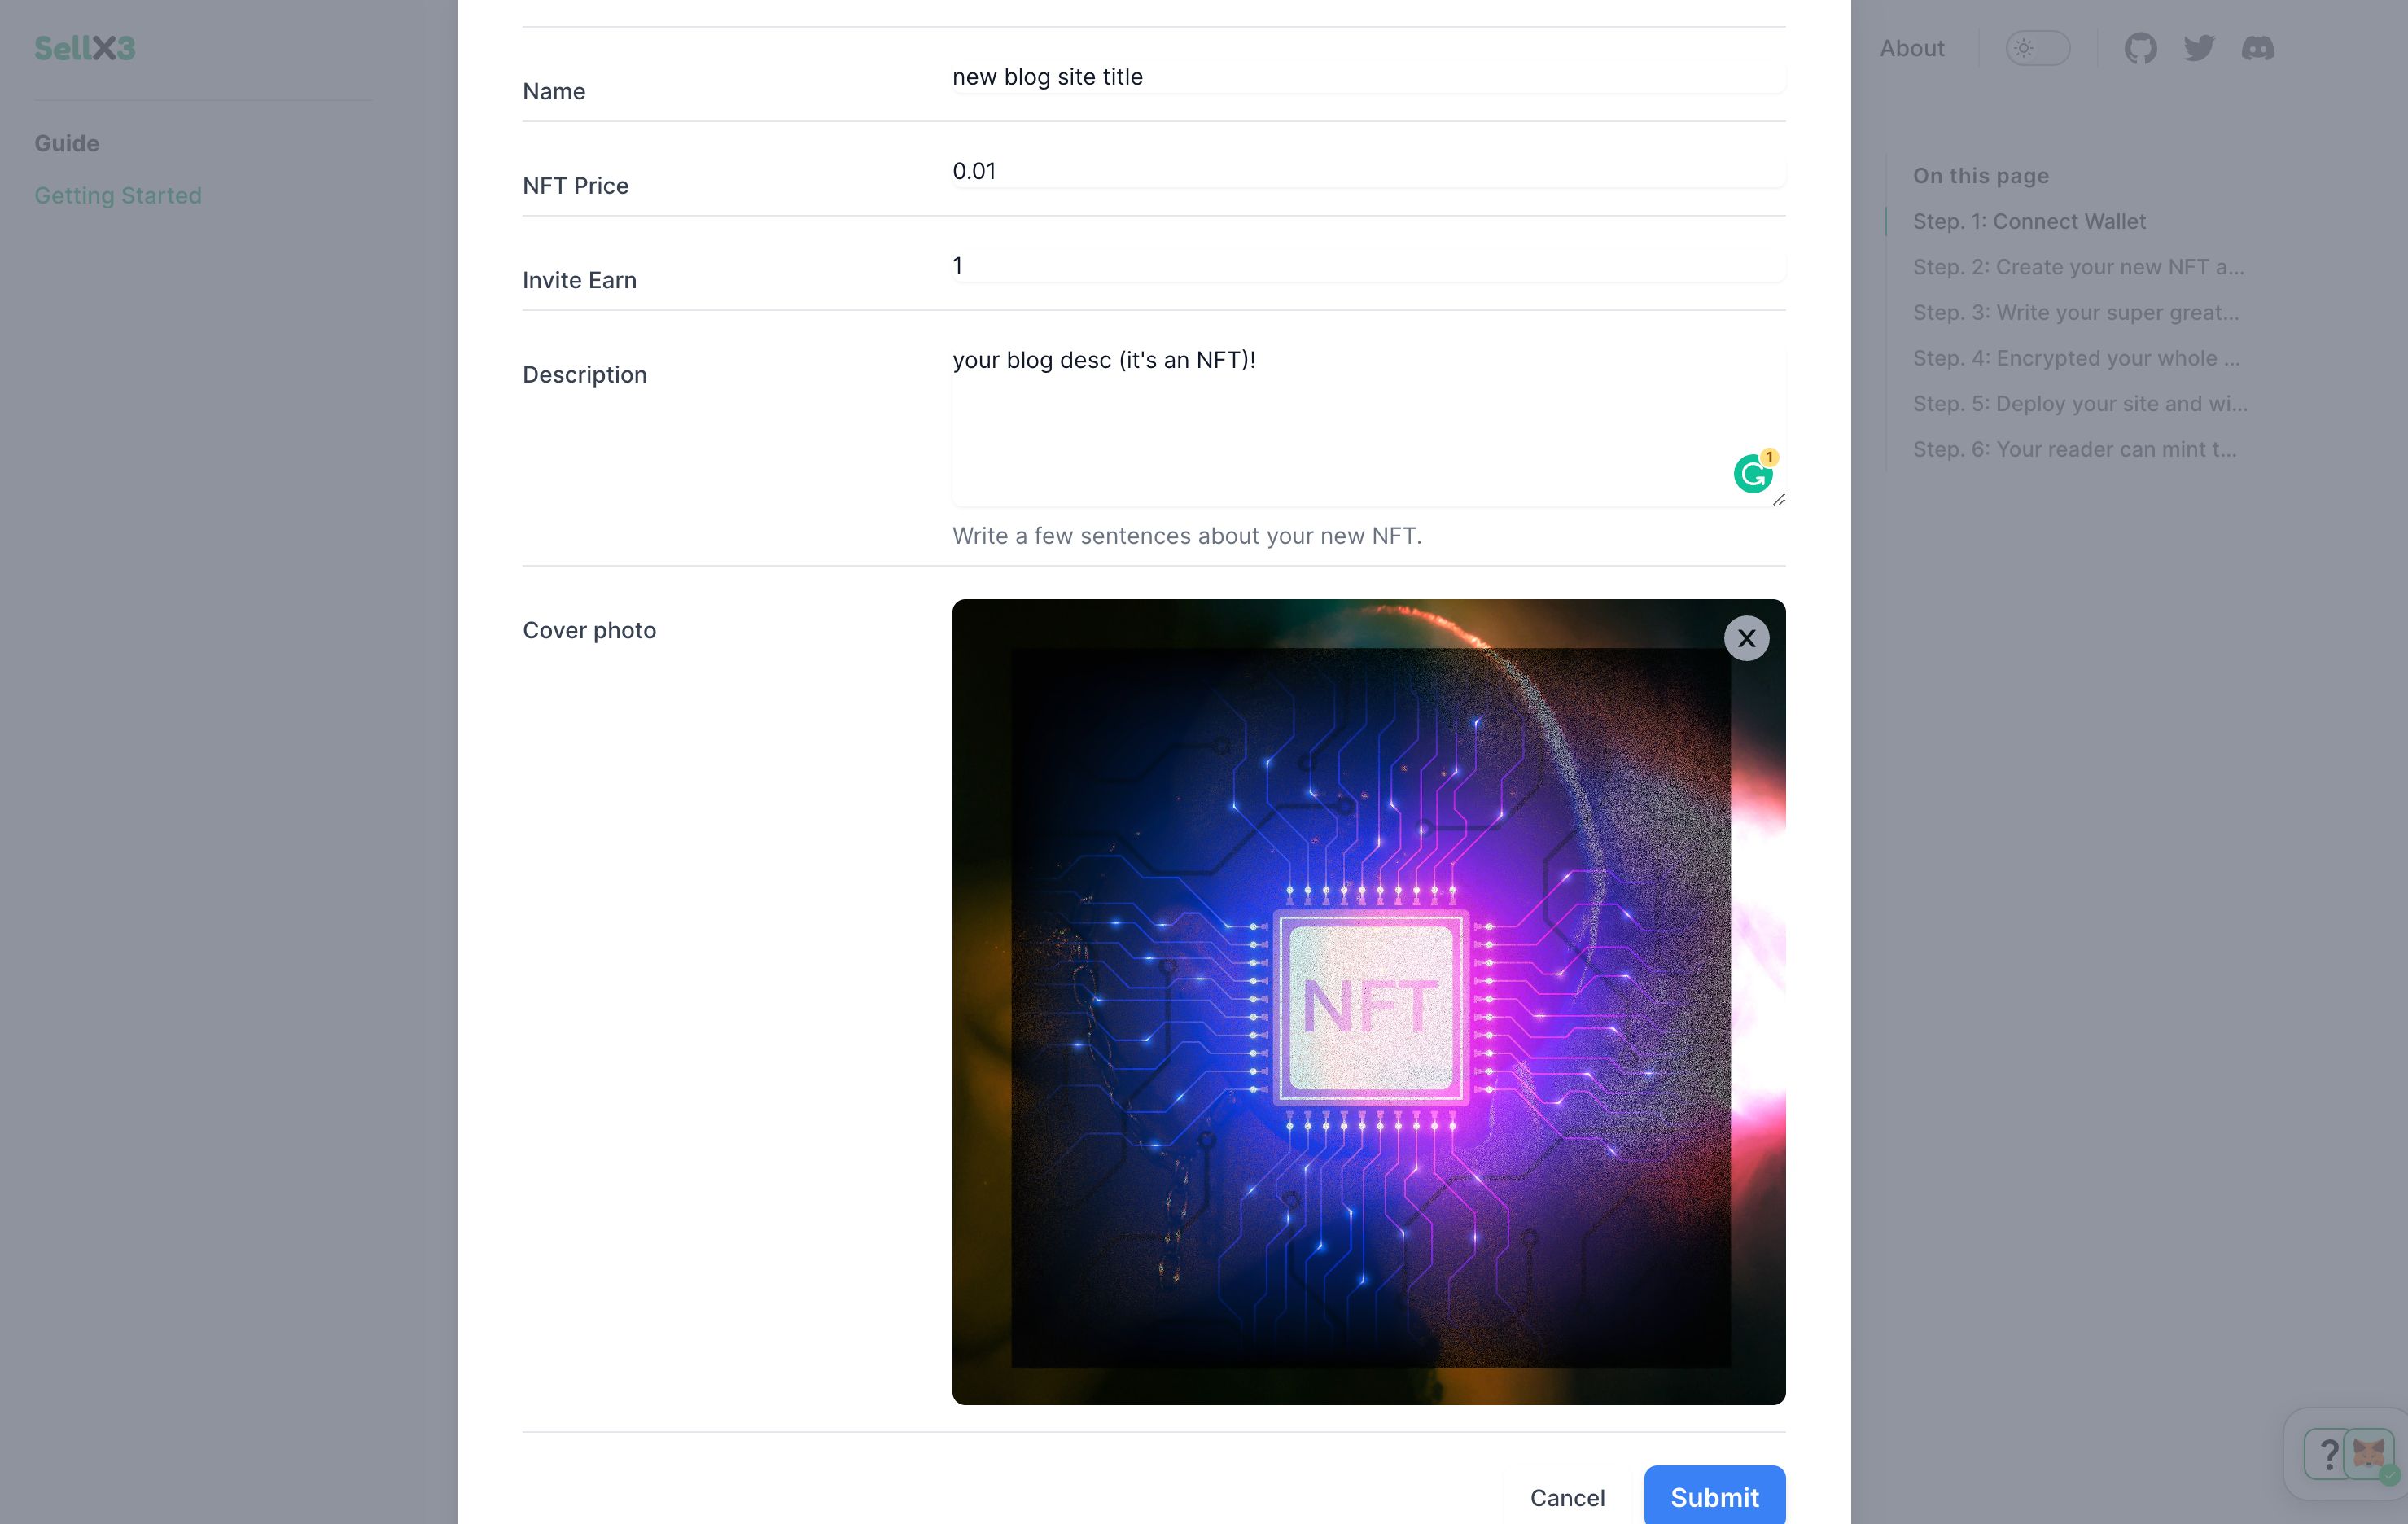The height and width of the screenshot is (1524, 2408).
Task: Expand Step 2 Create your new NFT section
Action: point(2077,267)
